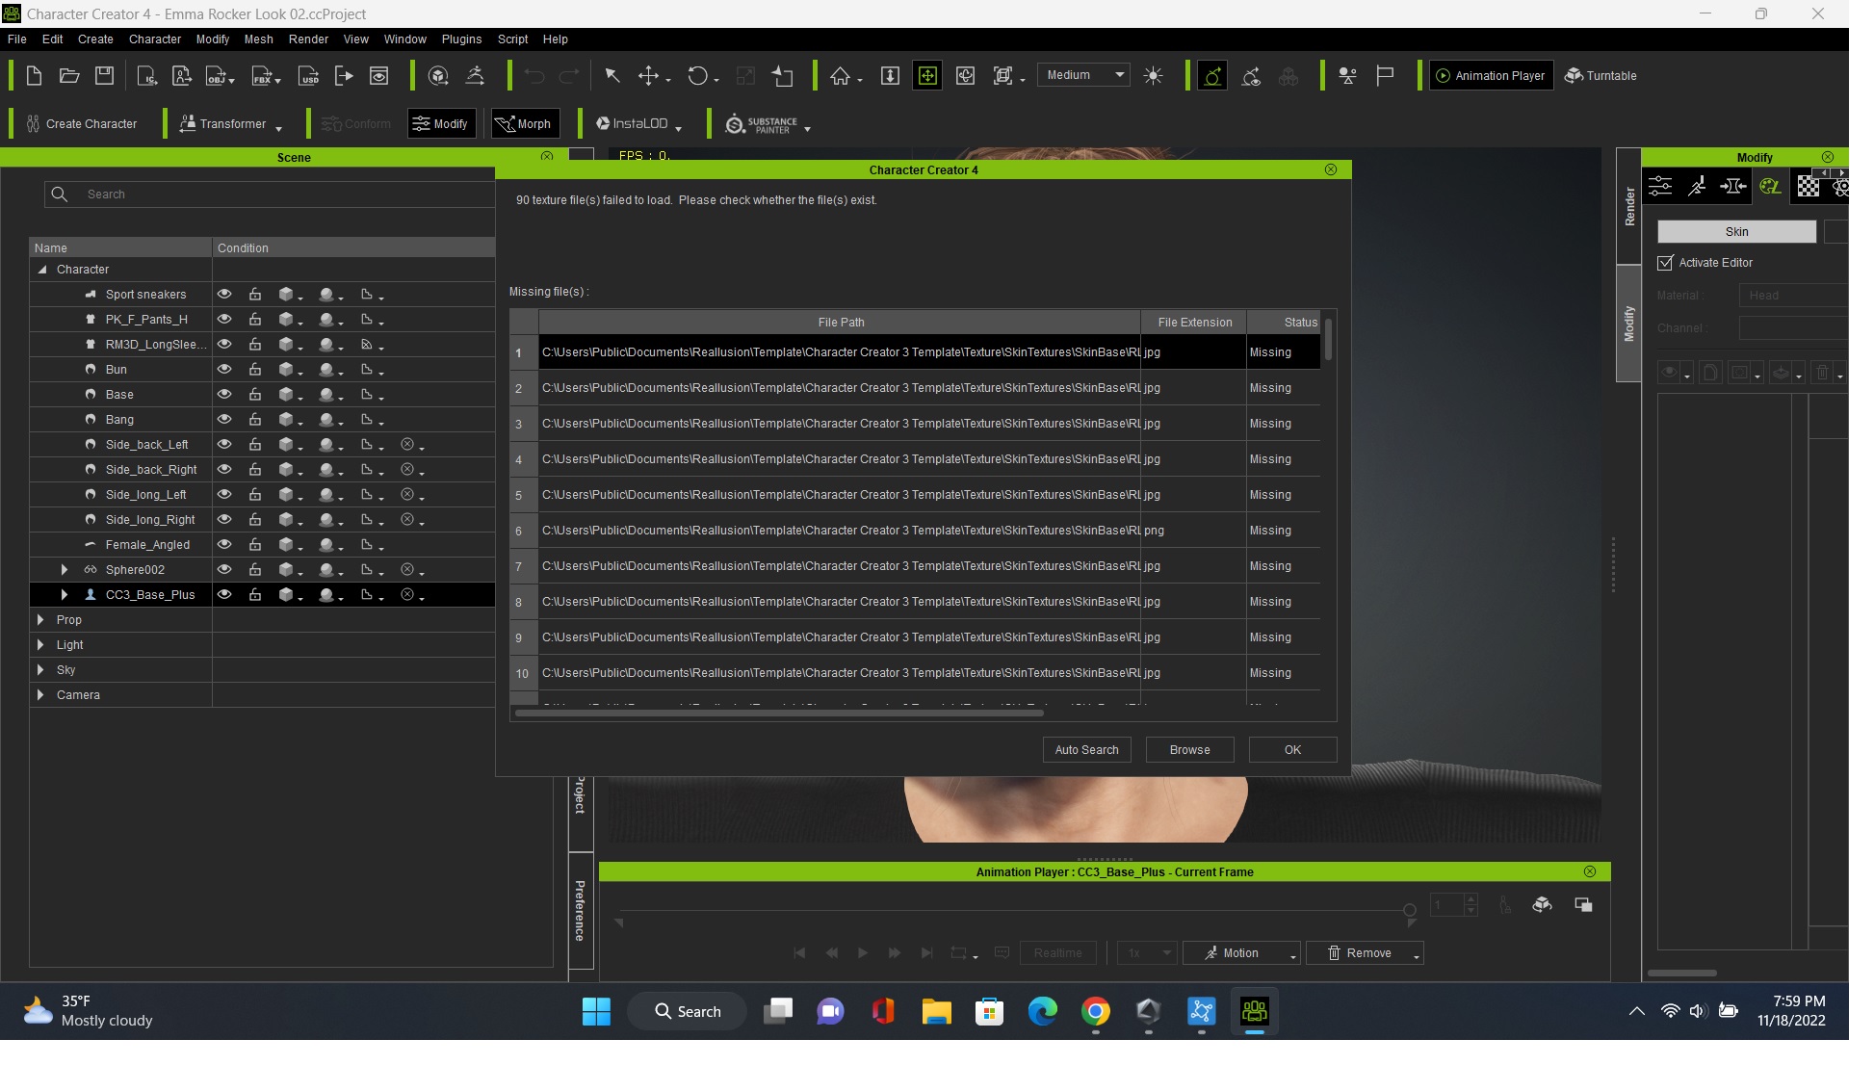Toggle visibility eye icon for Sport sneakers
This screenshot has height=1065, width=1874.
click(222, 295)
